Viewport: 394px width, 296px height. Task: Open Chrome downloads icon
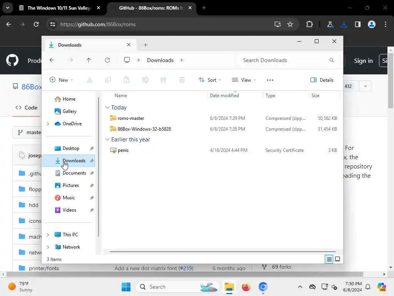pyautogui.click(x=344, y=24)
